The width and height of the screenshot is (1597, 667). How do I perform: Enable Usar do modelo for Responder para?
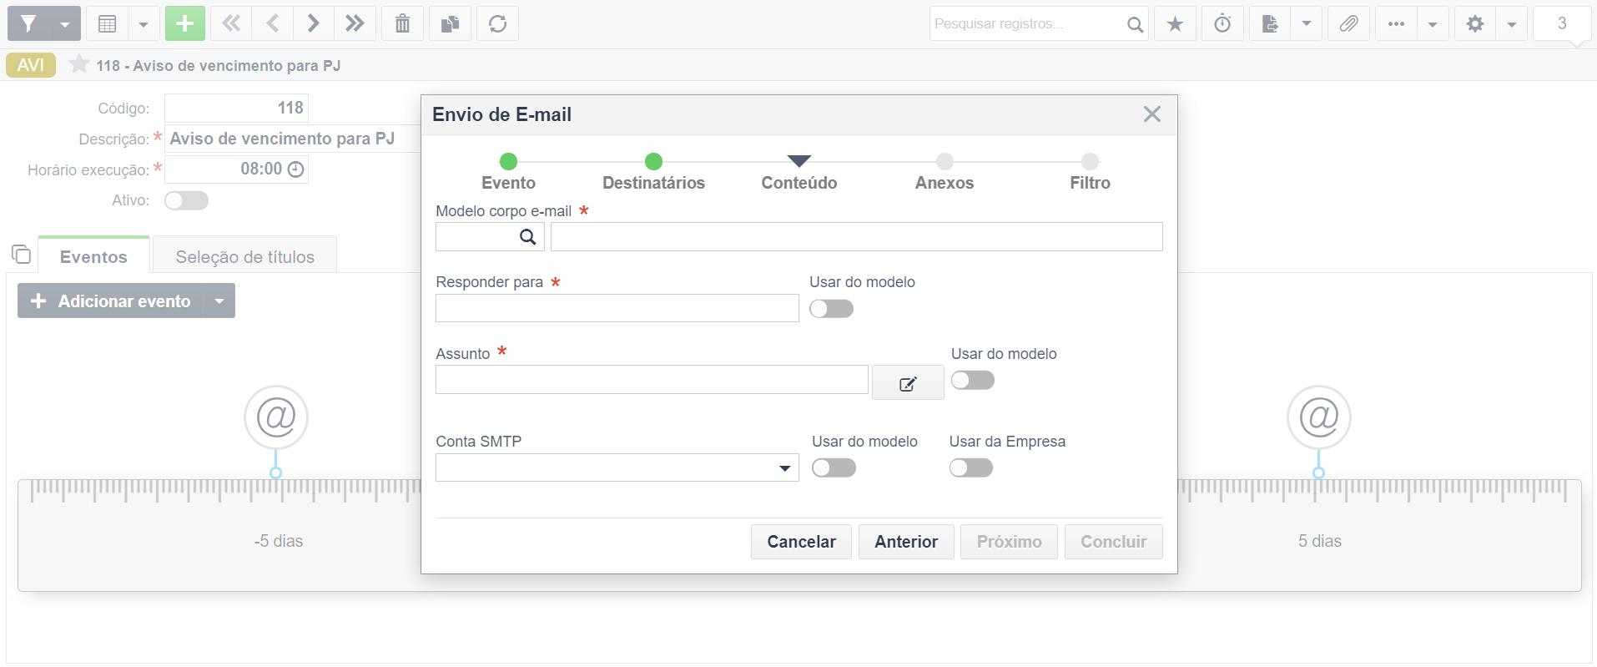832,309
